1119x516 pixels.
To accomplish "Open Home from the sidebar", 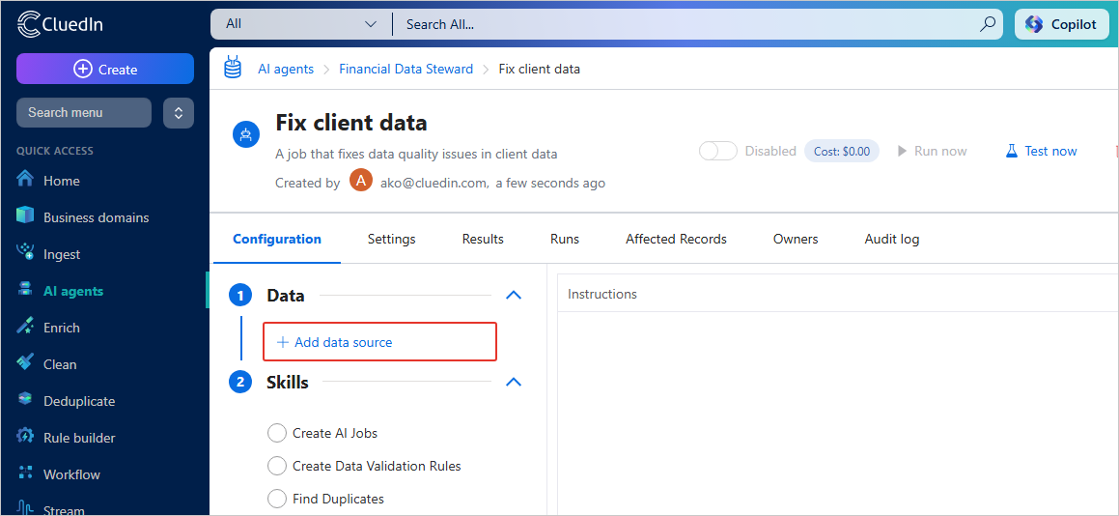I will (x=62, y=181).
